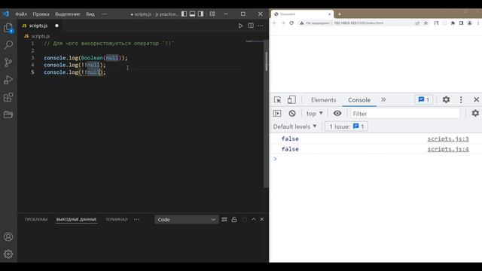Show more DevTools tabs
Image resolution: width=482 pixels, height=271 pixels.
383,99
